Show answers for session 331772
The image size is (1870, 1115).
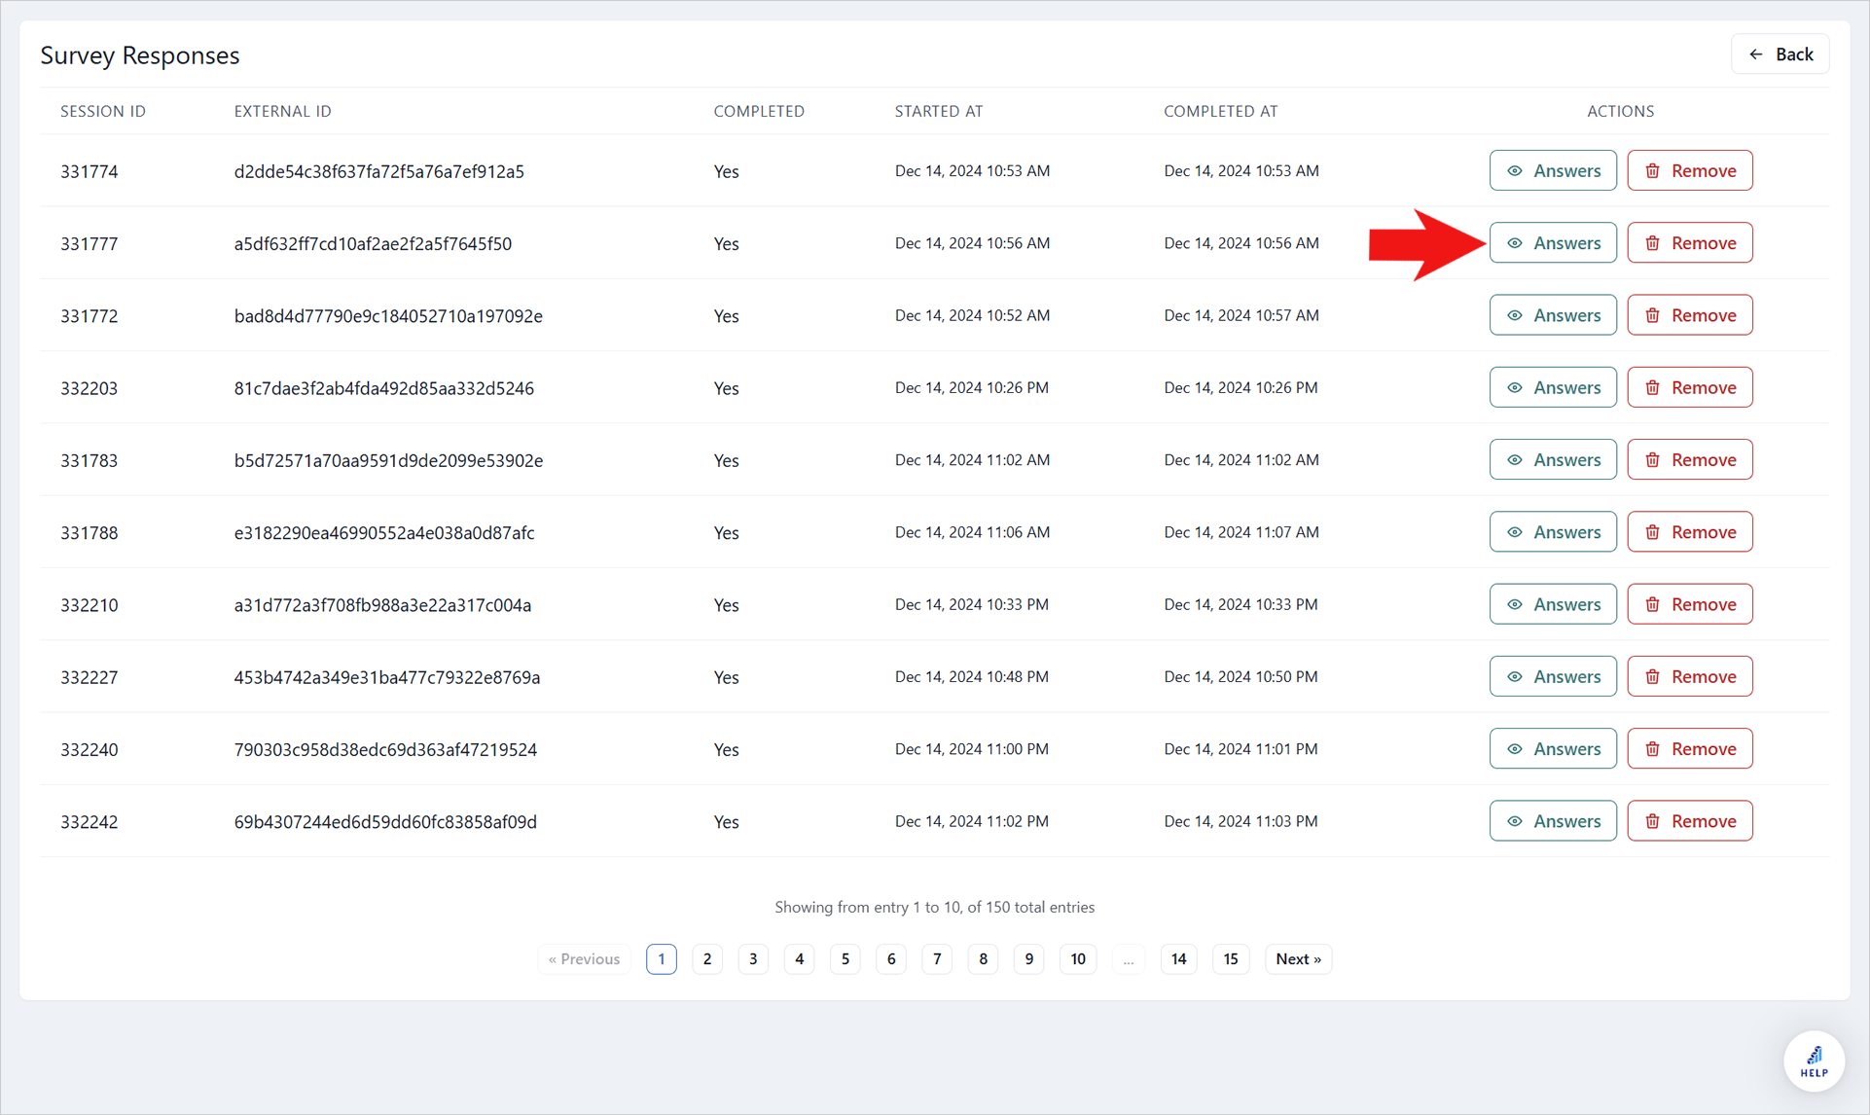[1553, 315]
